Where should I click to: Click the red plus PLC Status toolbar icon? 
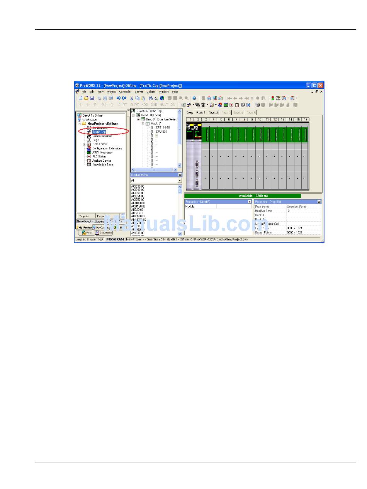231,105
